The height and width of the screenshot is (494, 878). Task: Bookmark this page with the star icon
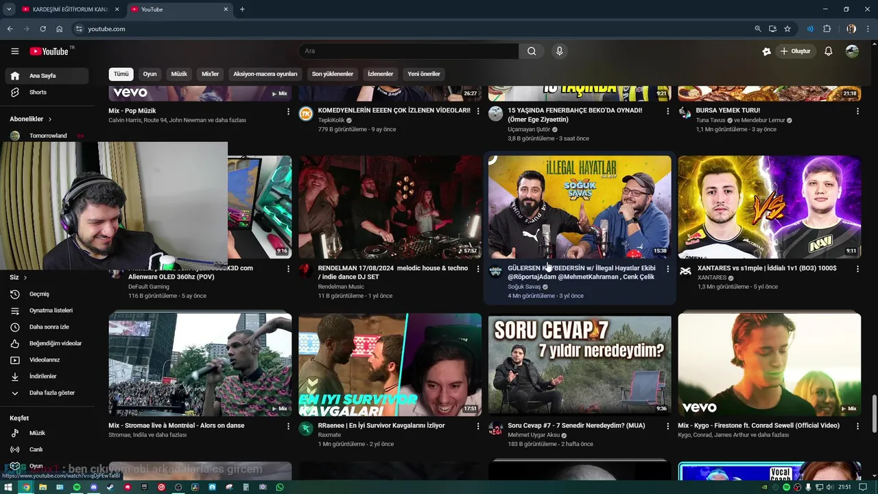pyautogui.click(x=787, y=29)
